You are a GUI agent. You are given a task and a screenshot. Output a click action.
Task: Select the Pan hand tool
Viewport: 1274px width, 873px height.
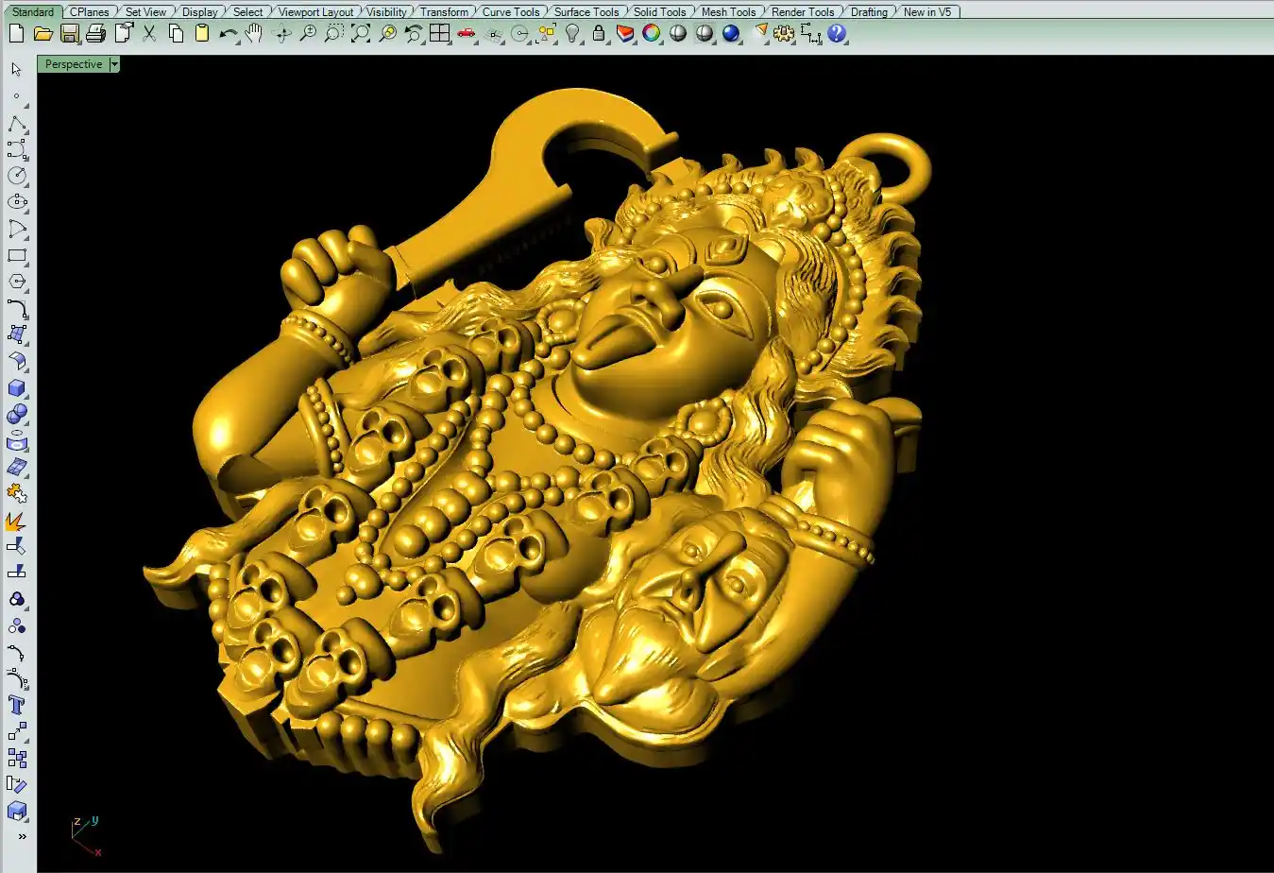[254, 34]
